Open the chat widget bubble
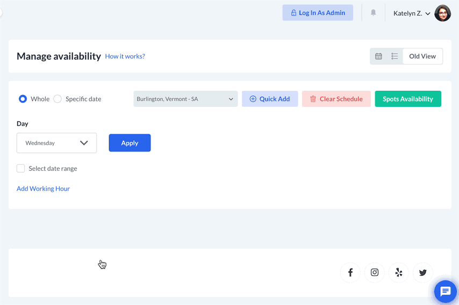459x305 pixels. (x=445, y=292)
